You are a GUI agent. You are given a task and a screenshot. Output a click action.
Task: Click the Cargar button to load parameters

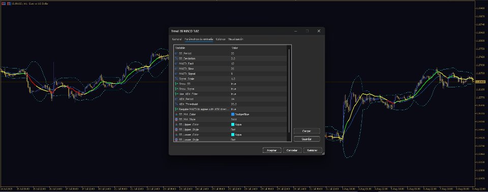click(x=307, y=132)
